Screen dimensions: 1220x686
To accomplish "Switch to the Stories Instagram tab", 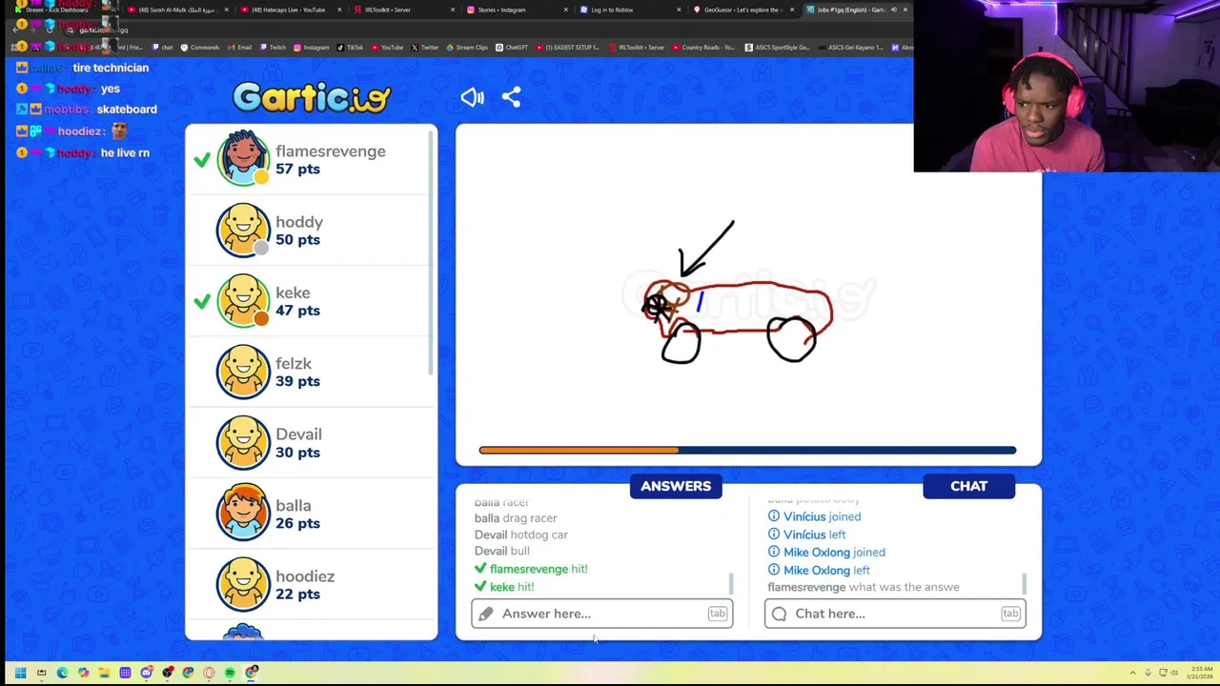I will click(516, 10).
